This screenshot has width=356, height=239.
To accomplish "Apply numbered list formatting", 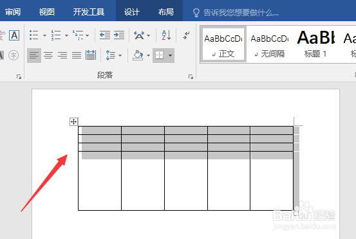I will [56, 35].
